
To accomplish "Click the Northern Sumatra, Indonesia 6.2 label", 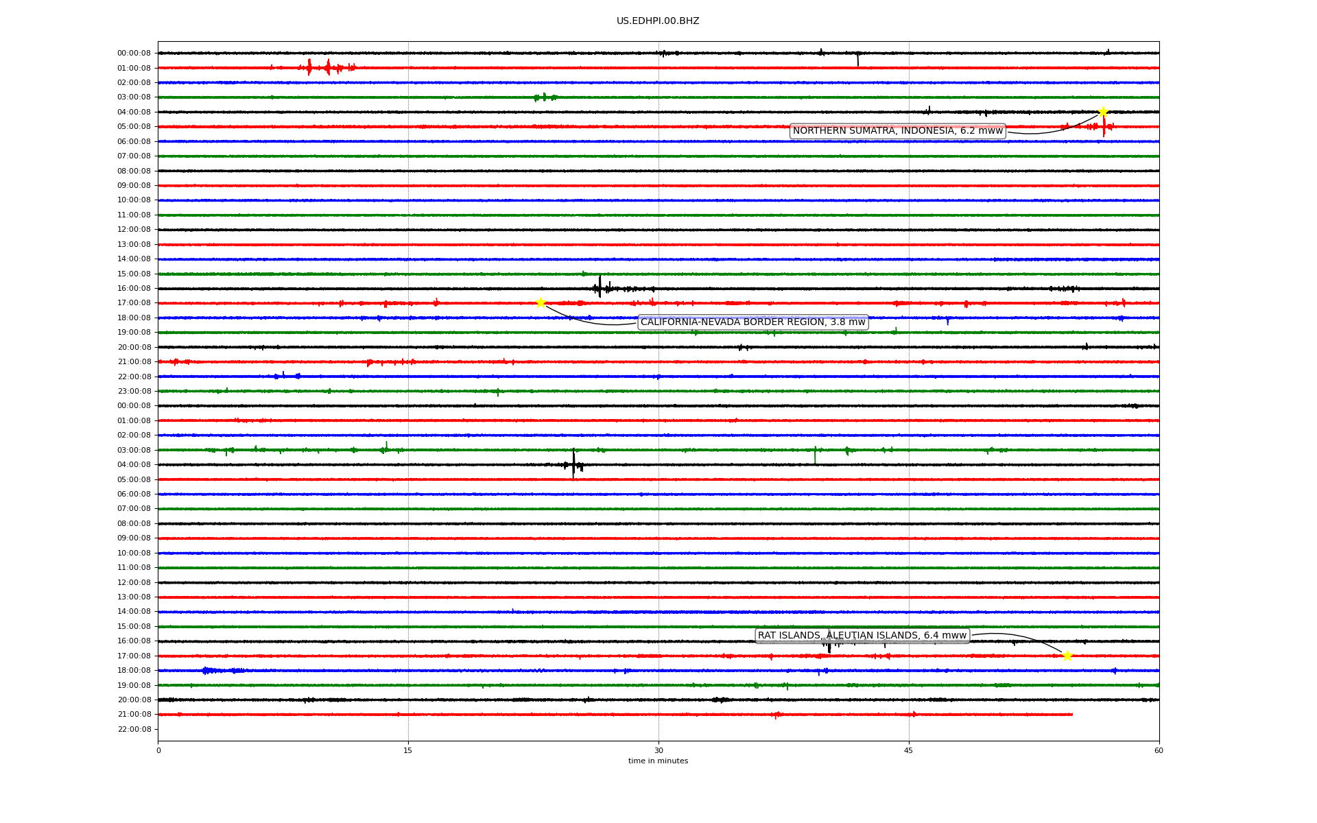I will (x=897, y=131).
